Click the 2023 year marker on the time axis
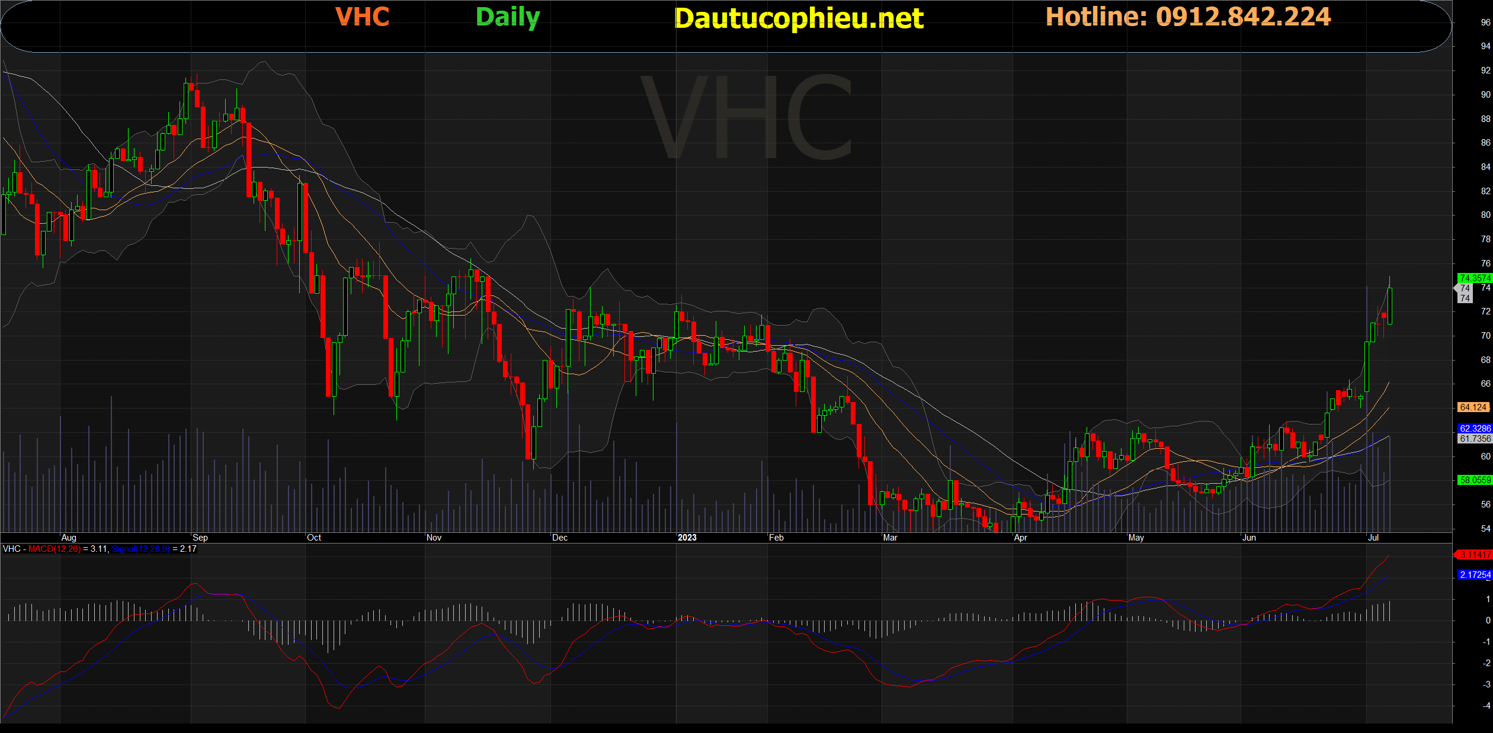This screenshot has height=733, width=1493. point(687,538)
